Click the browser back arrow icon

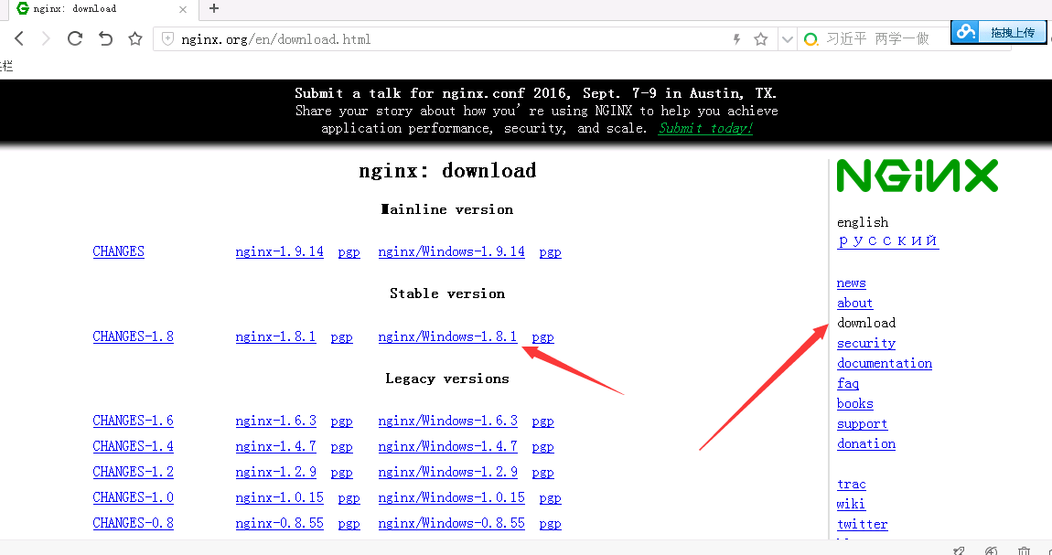pyautogui.click(x=19, y=38)
